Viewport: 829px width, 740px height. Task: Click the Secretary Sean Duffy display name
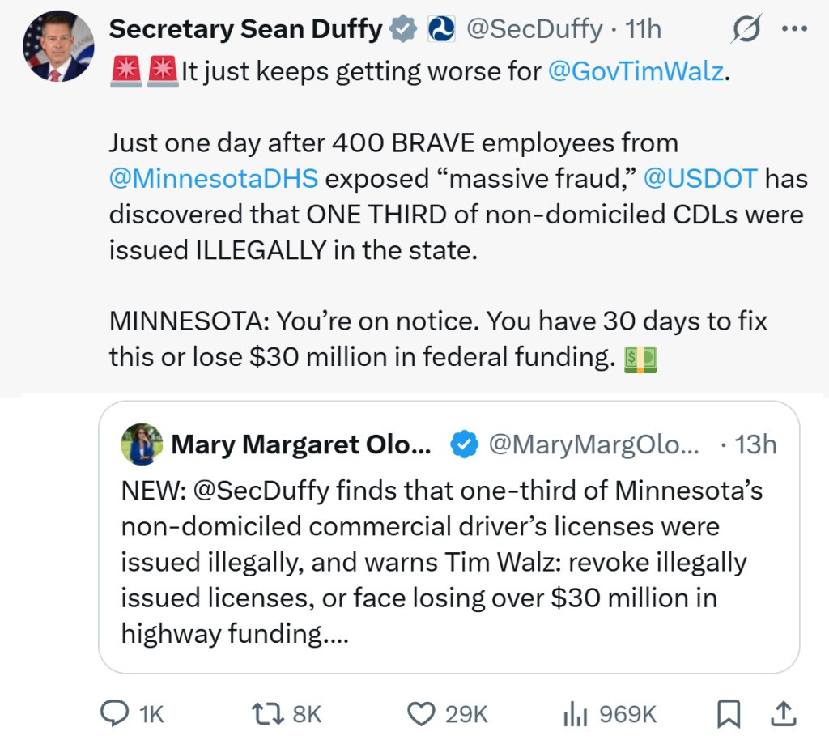(x=245, y=29)
